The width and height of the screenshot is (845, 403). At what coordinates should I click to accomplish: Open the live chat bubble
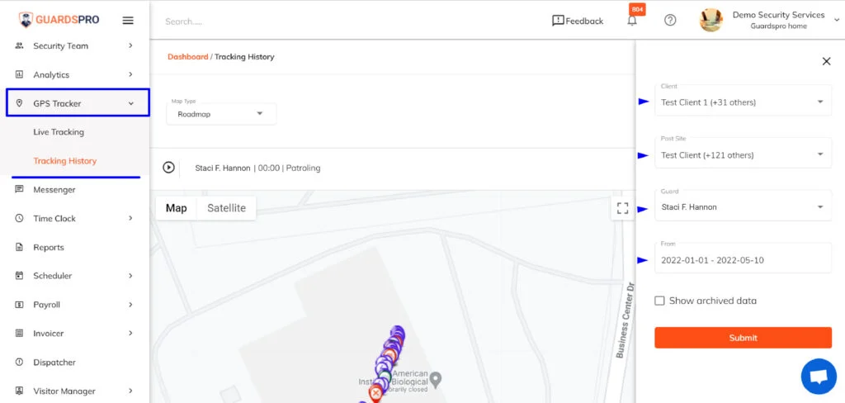pyautogui.click(x=819, y=377)
